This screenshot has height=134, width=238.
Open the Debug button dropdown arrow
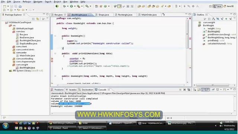[68, 6]
